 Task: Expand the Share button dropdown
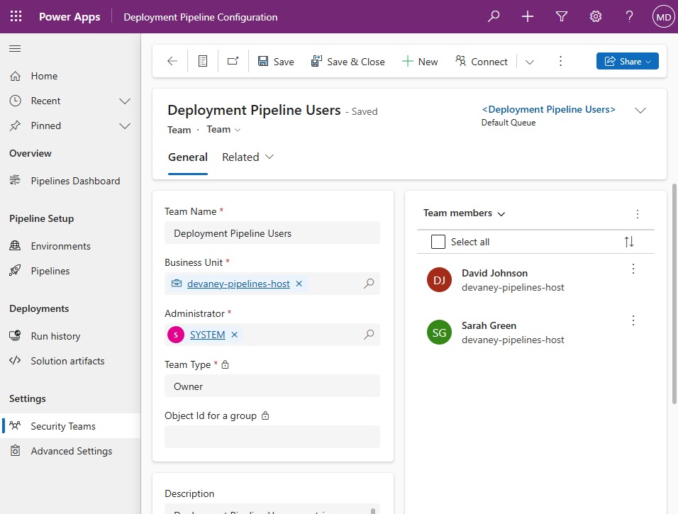click(648, 62)
